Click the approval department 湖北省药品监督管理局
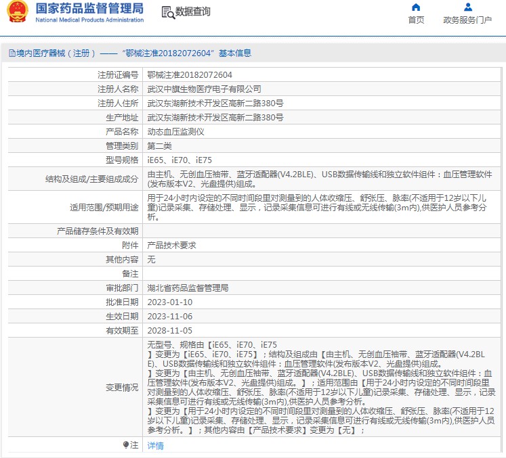This screenshot has width=506, height=458. click(188, 288)
